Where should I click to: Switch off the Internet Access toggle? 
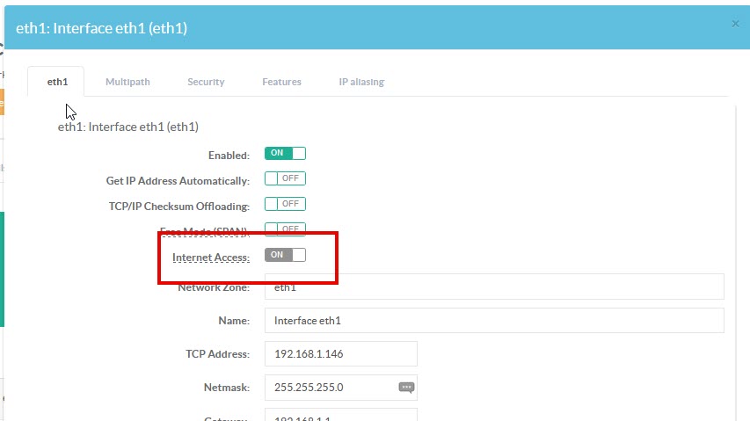[x=285, y=255]
